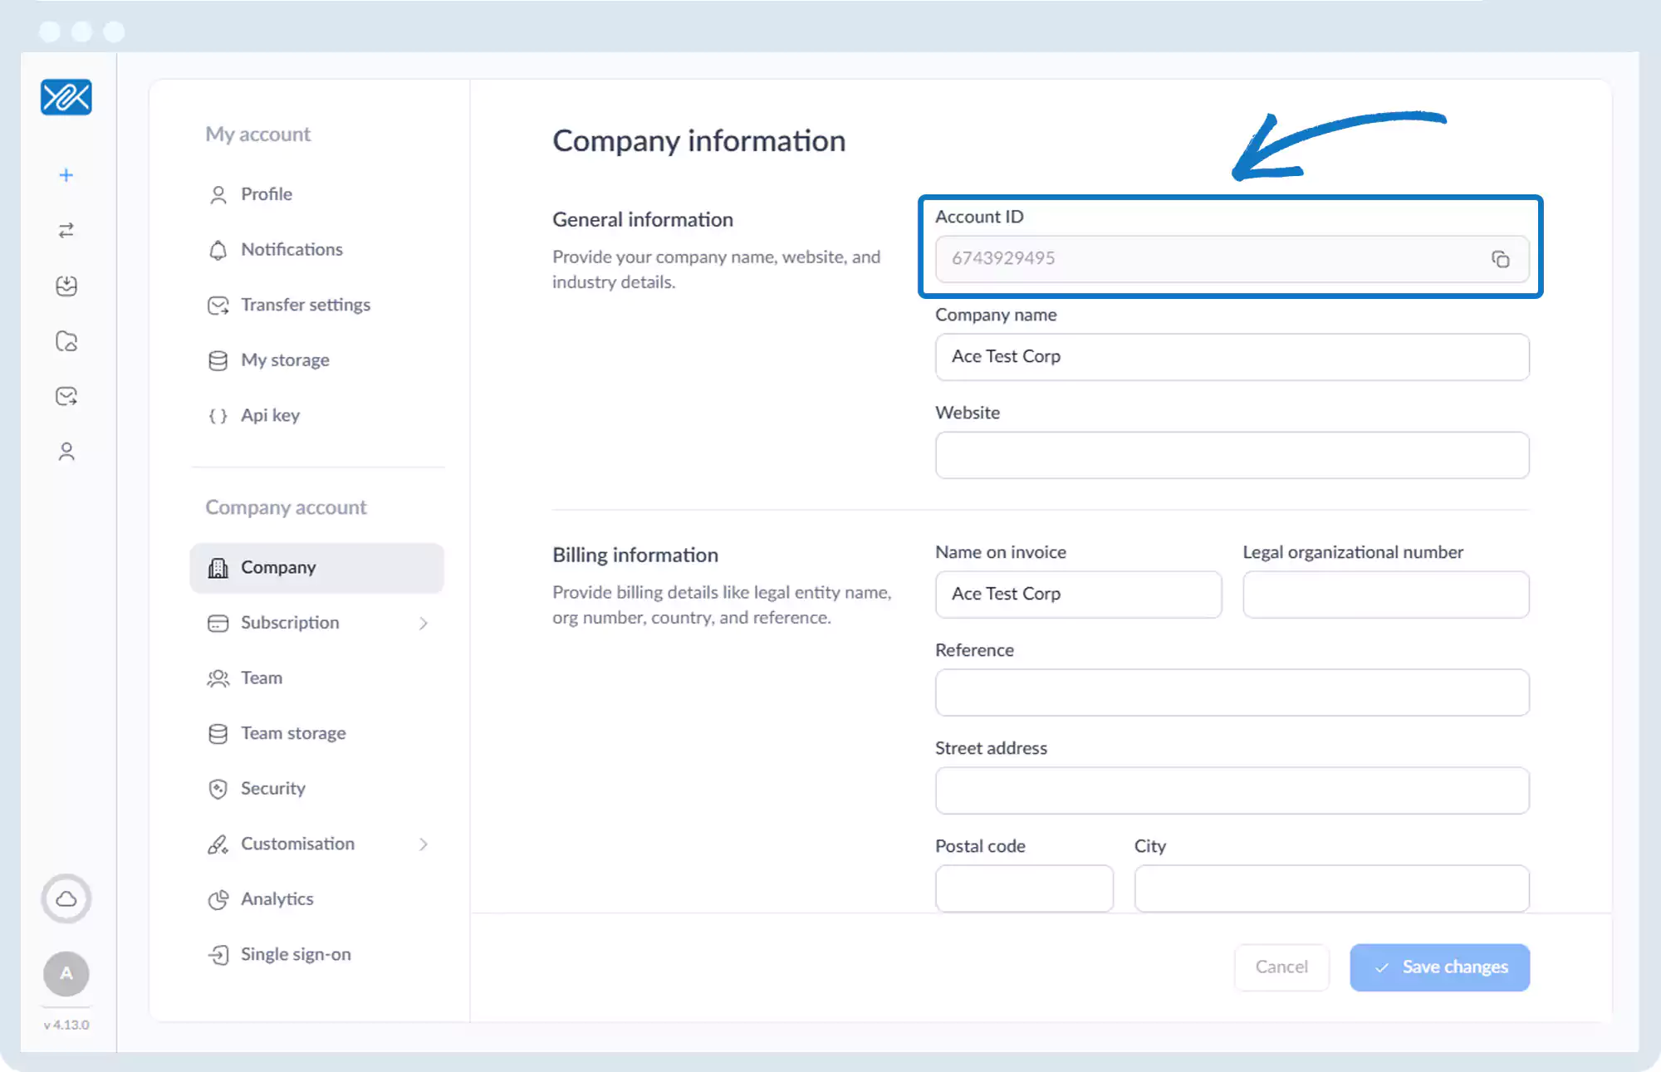Expand the Customisation submenu chevron

(424, 844)
